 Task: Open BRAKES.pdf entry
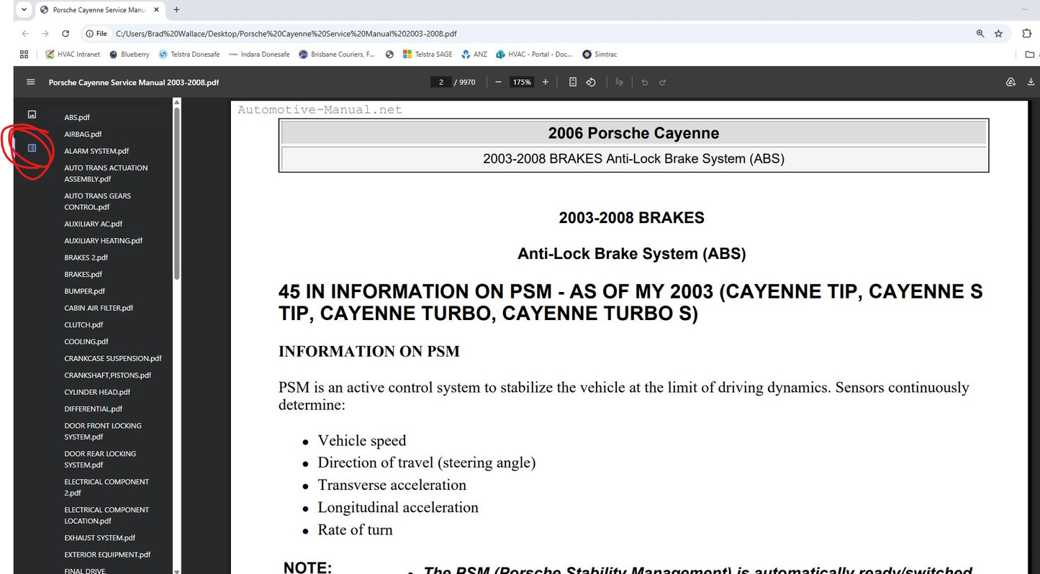83,274
